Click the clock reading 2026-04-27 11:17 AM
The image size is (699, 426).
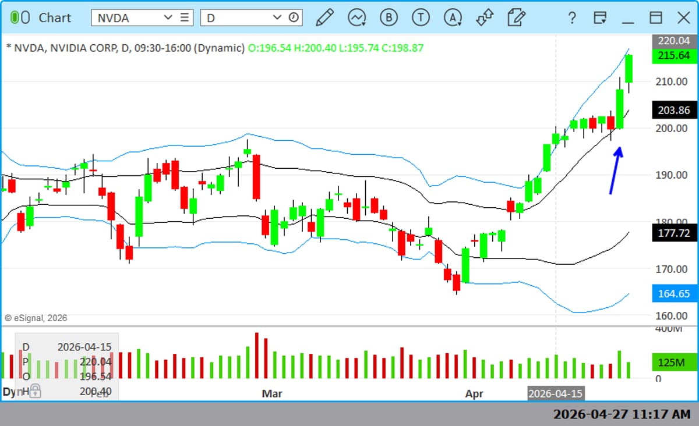(x=622, y=414)
